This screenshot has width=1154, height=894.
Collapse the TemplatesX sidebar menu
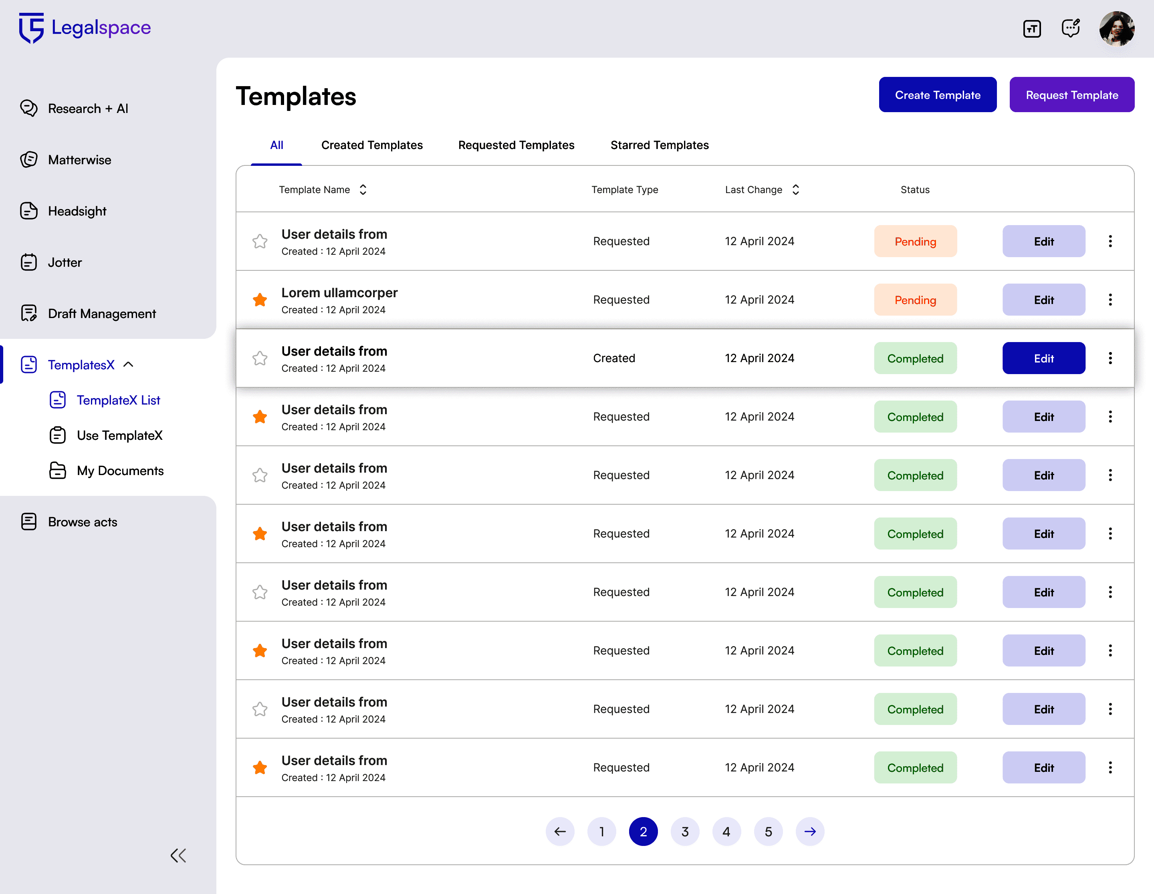point(128,365)
